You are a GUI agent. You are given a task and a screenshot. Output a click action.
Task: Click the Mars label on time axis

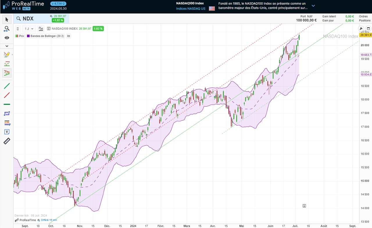(187, 226)
